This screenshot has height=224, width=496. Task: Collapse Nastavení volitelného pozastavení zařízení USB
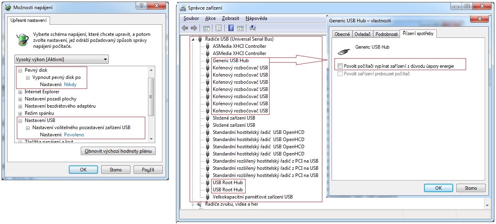tap(28, 128)
